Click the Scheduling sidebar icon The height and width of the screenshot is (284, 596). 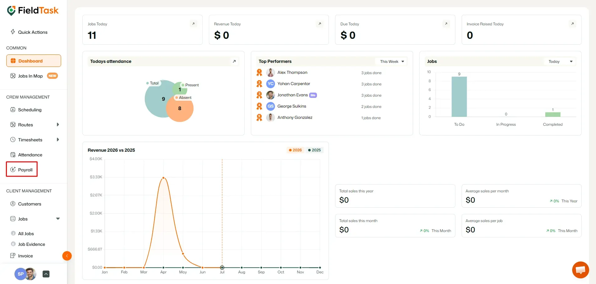pos(13,109)
